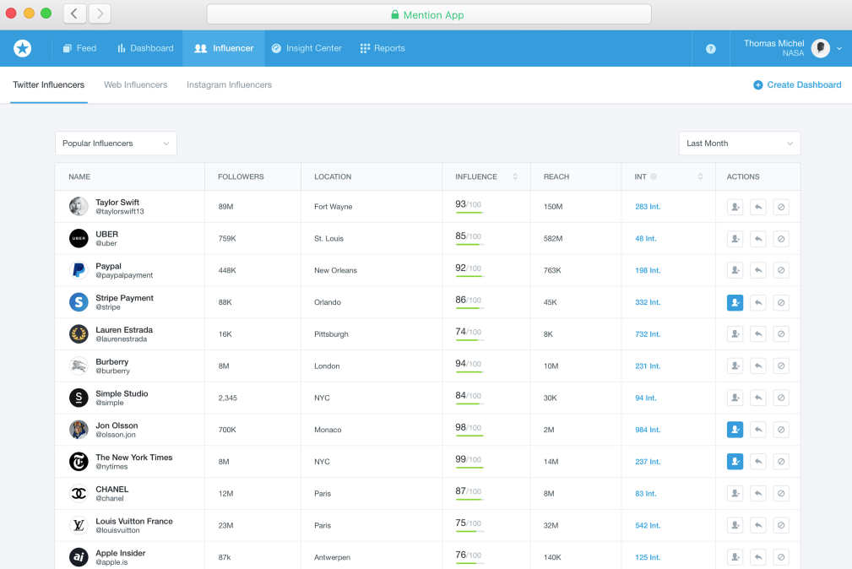The height and width of the screenshot is (569, 852).
Task: Reply to Lauren Estrada
Action: click(758, 334)
